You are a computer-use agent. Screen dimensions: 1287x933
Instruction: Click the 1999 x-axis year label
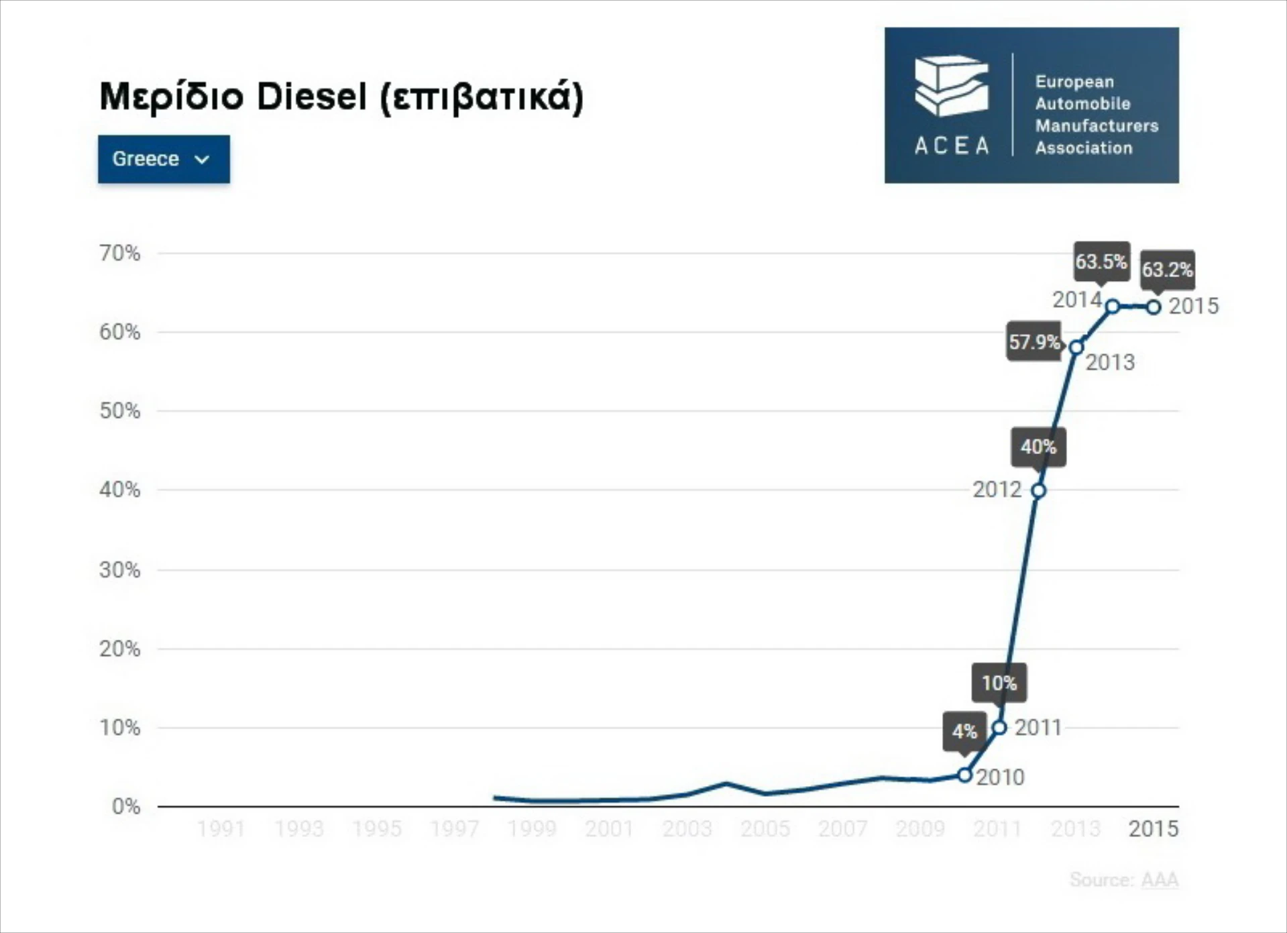[x=532, y=829]
